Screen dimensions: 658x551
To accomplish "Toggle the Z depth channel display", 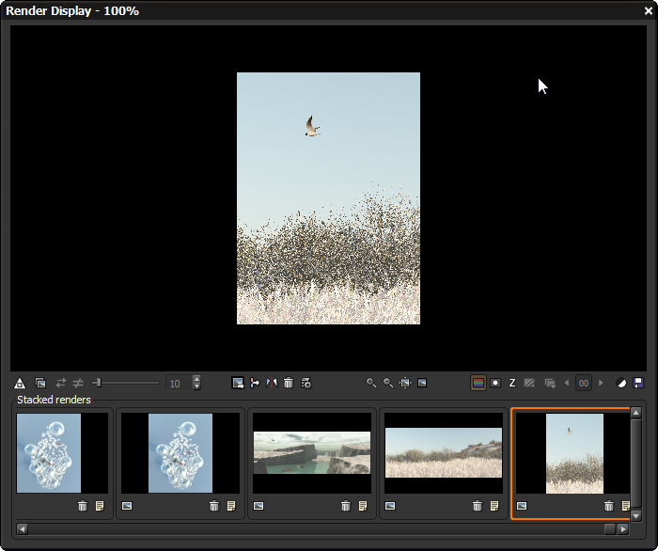I will [x=512, y=383].
